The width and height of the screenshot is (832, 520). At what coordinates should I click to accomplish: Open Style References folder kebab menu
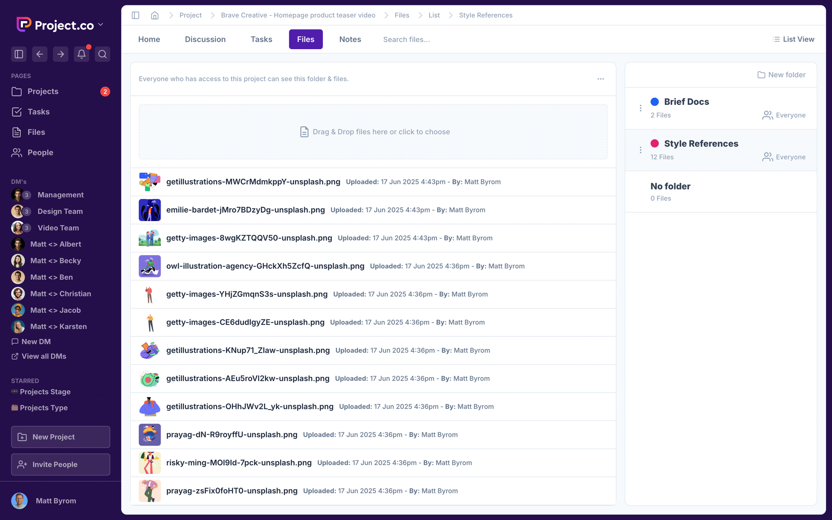click(641, 150)
